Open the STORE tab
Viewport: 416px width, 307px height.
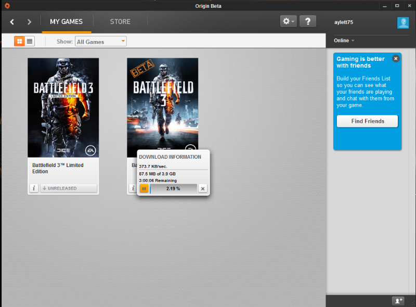pyautogui.click(x=120, y=22)
